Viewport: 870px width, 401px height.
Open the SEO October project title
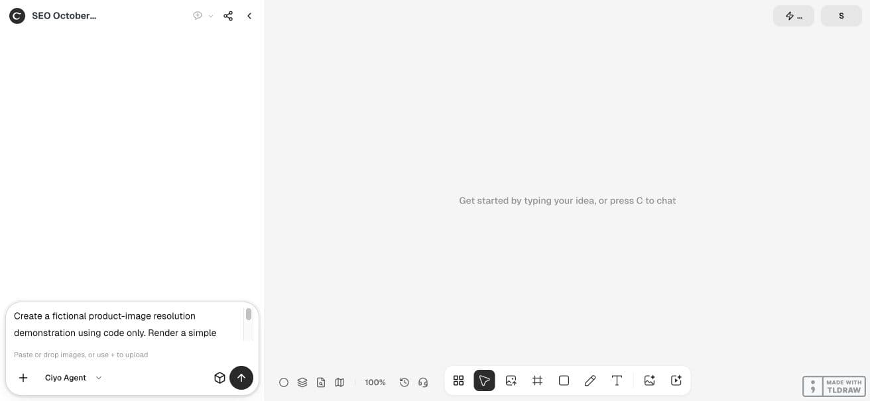click(x=64, y=16)
